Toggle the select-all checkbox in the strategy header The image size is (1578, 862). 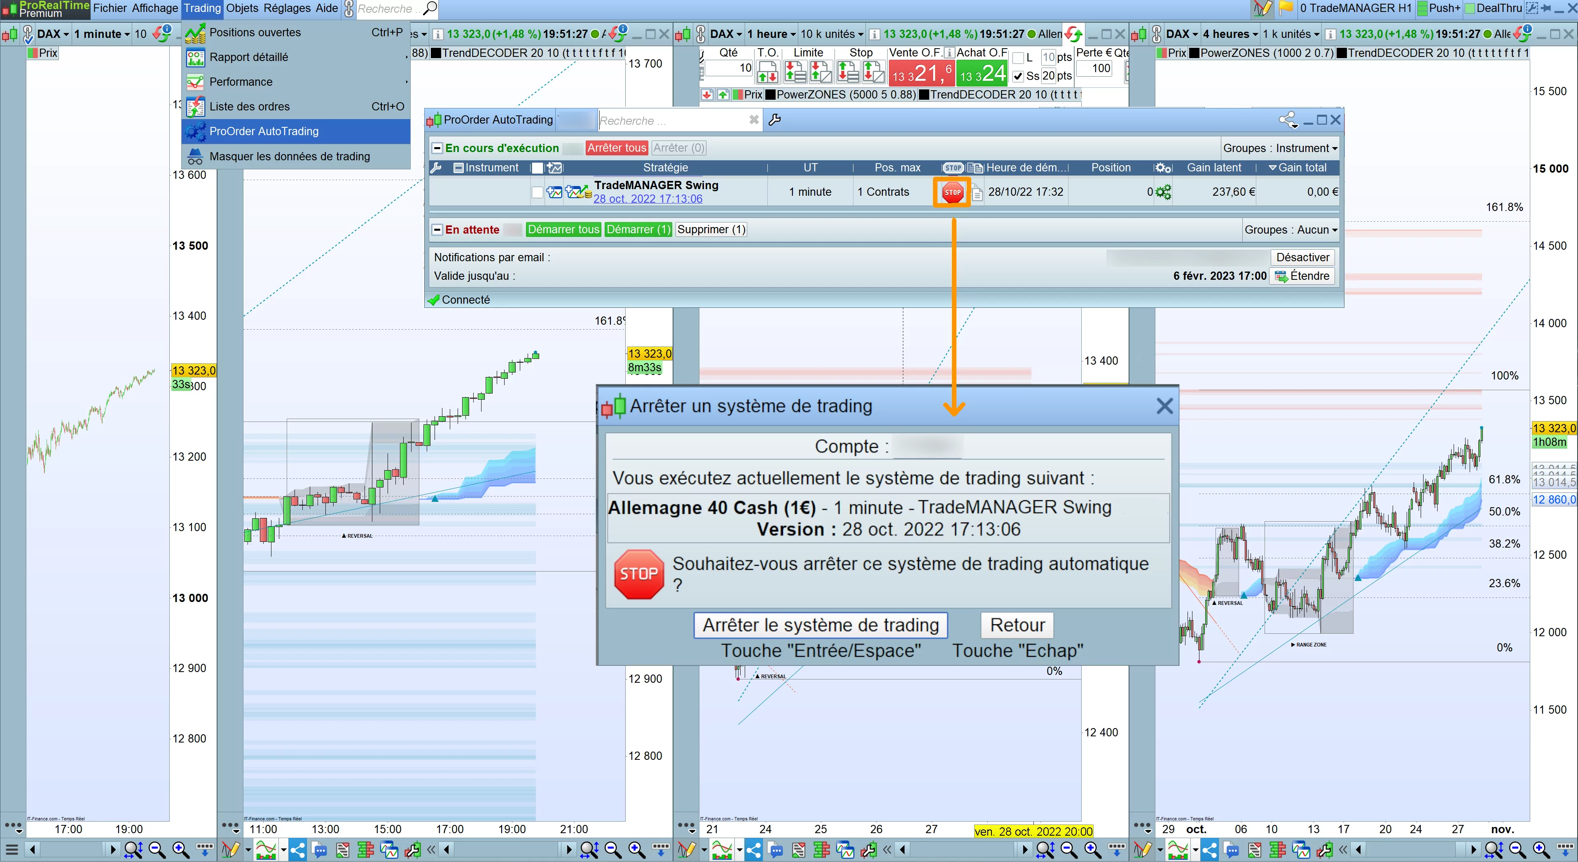tap(537, 168)
